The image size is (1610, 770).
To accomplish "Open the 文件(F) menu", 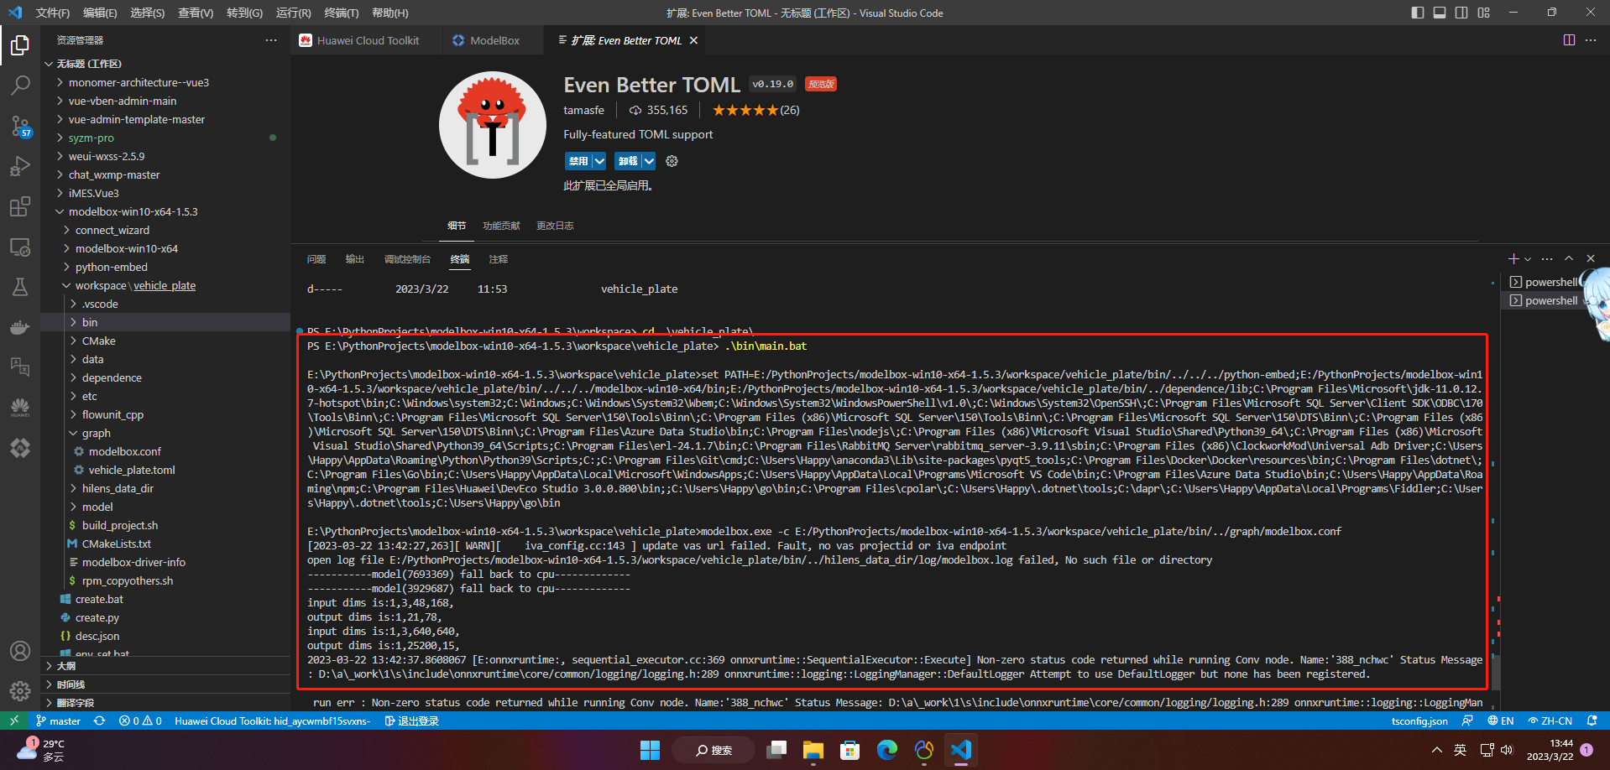I will pyautogui.click(x=53, y=13).
